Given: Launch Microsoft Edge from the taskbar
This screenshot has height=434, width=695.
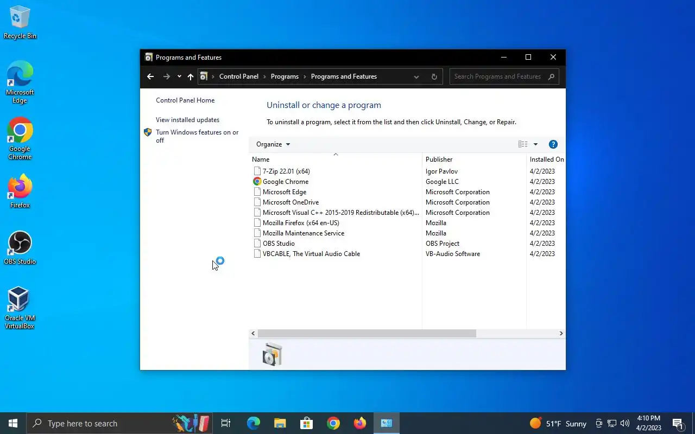Looking at the screenshot, I should coord(254,423).
